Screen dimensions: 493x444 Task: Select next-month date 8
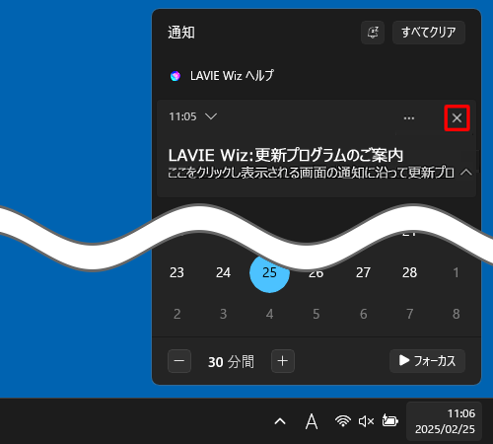pyautogui.click(x=456, y=314)
